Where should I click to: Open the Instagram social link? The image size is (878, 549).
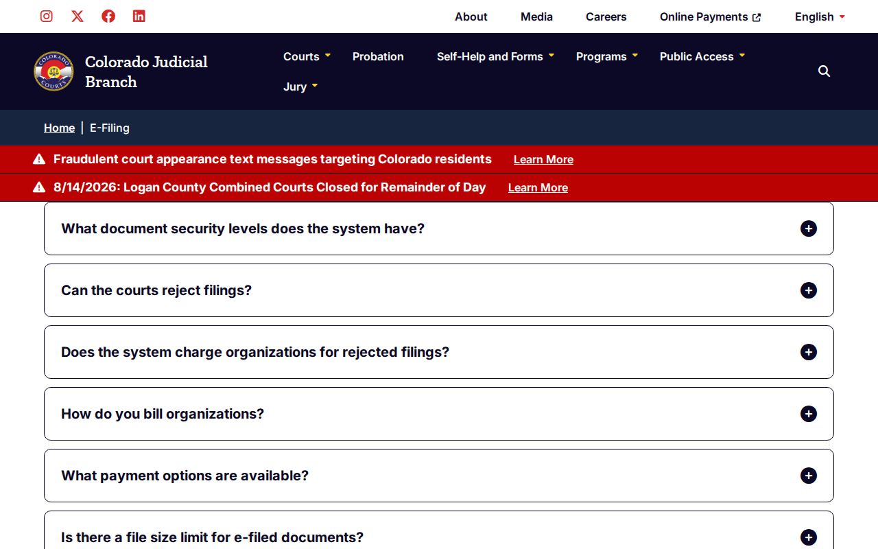[x=47, y=16]
